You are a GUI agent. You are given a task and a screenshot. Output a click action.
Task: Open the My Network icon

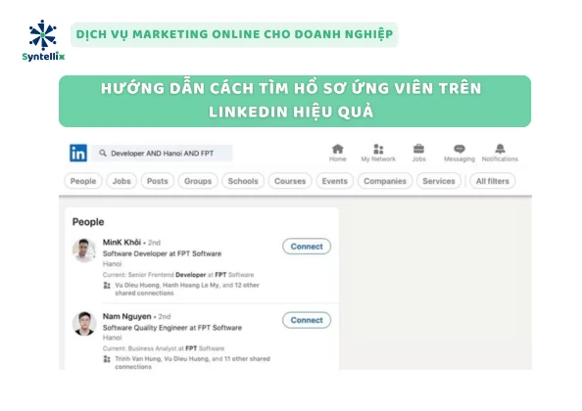(378, 149)
